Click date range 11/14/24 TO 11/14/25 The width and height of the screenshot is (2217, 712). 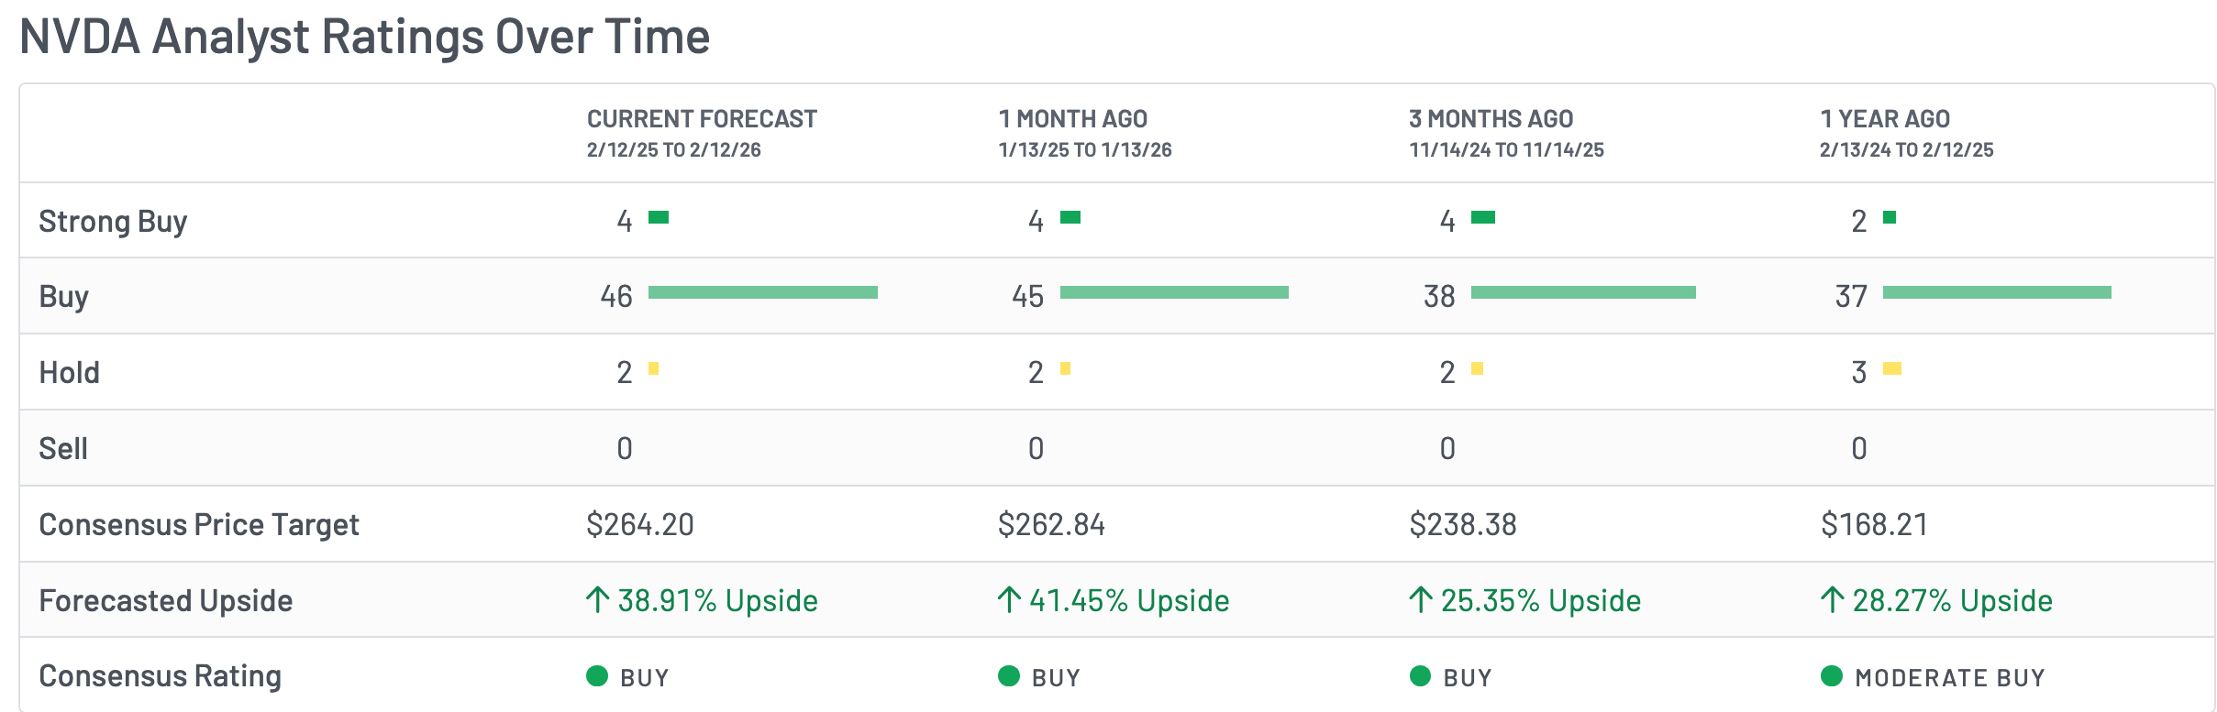tap(1506, 150)
